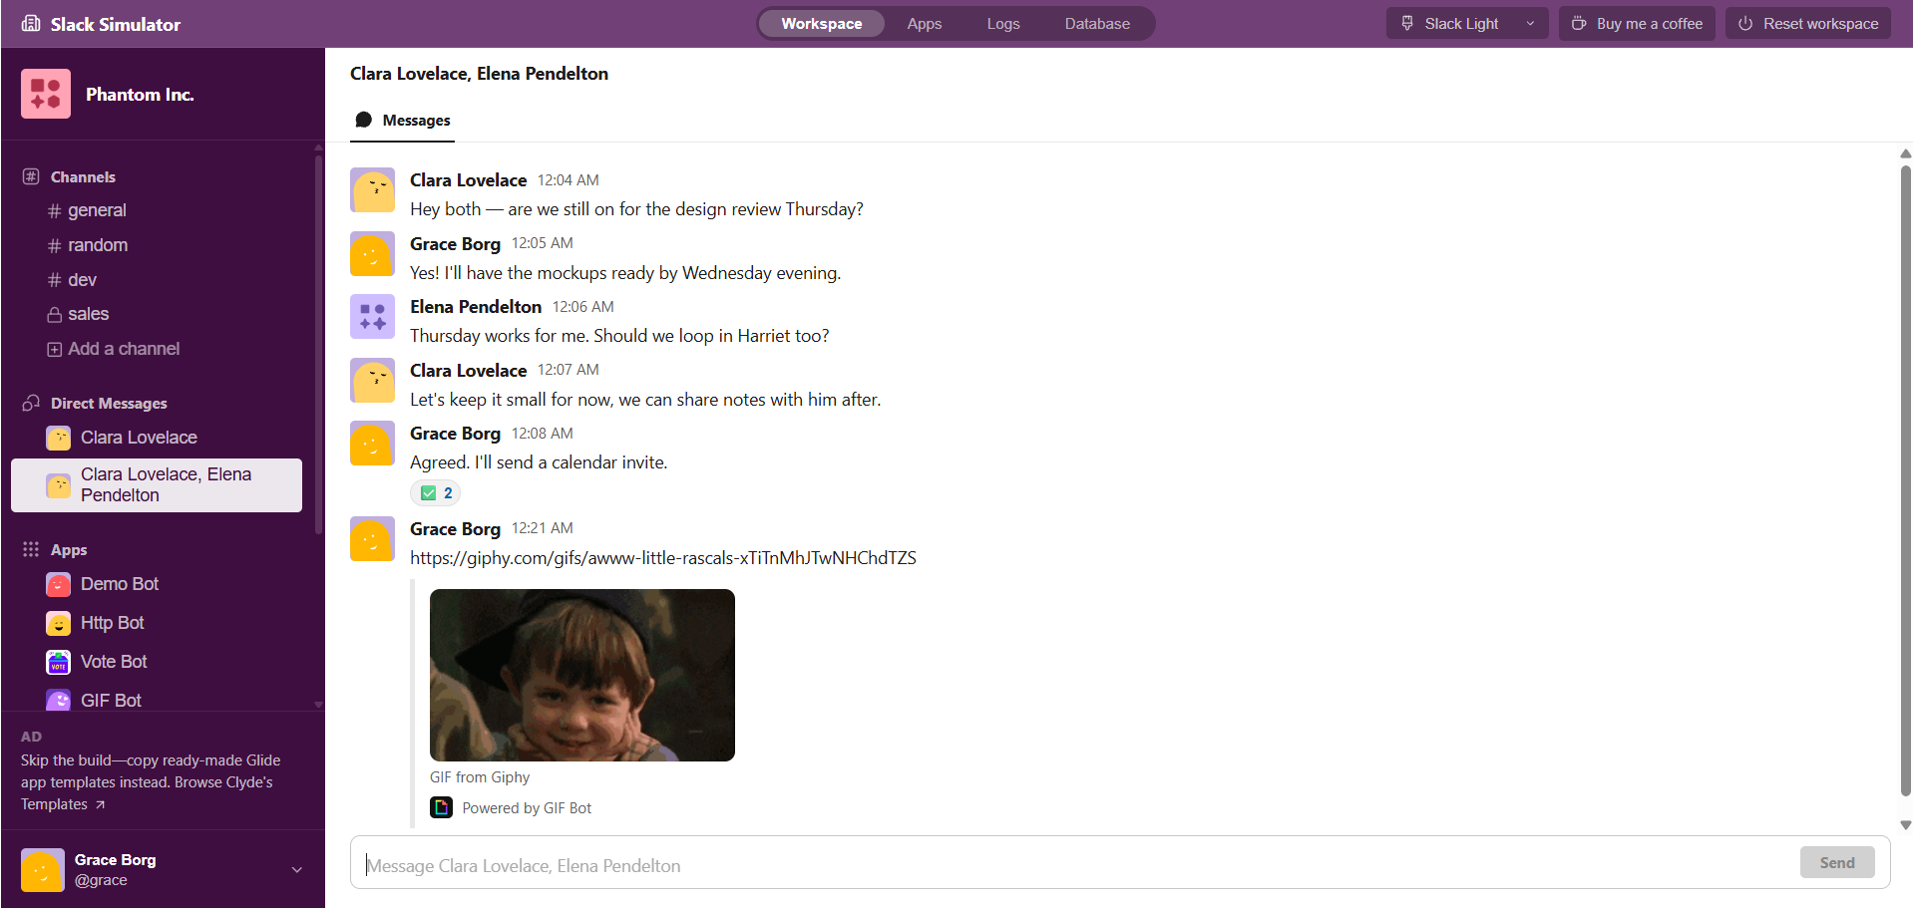This screenshot has width=1913, height=908.
Task: Click the Reset workspace button
Action: 1808,24
